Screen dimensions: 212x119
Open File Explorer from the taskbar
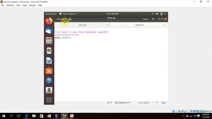coord(34,116)
